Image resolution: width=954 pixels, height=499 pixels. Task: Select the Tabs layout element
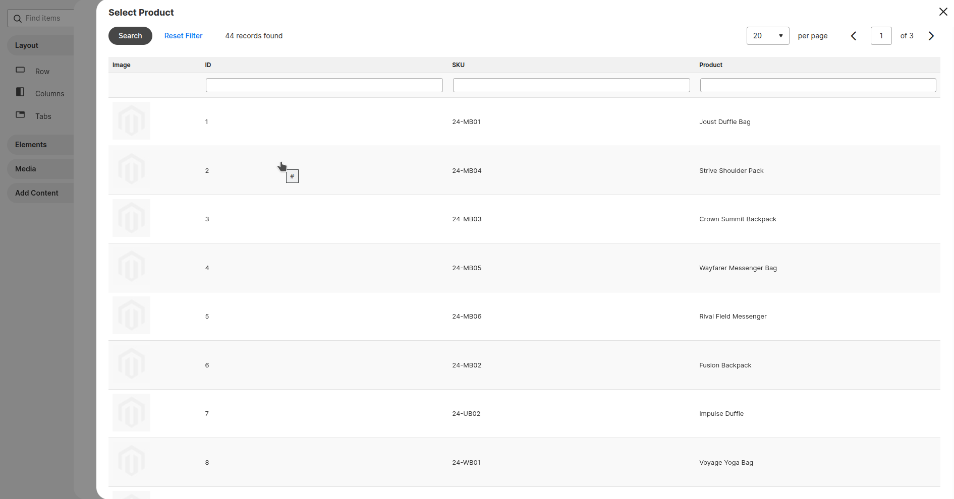click(x=43, y=116)
